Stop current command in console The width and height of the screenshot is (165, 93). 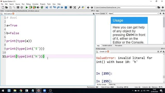(158, 52)
